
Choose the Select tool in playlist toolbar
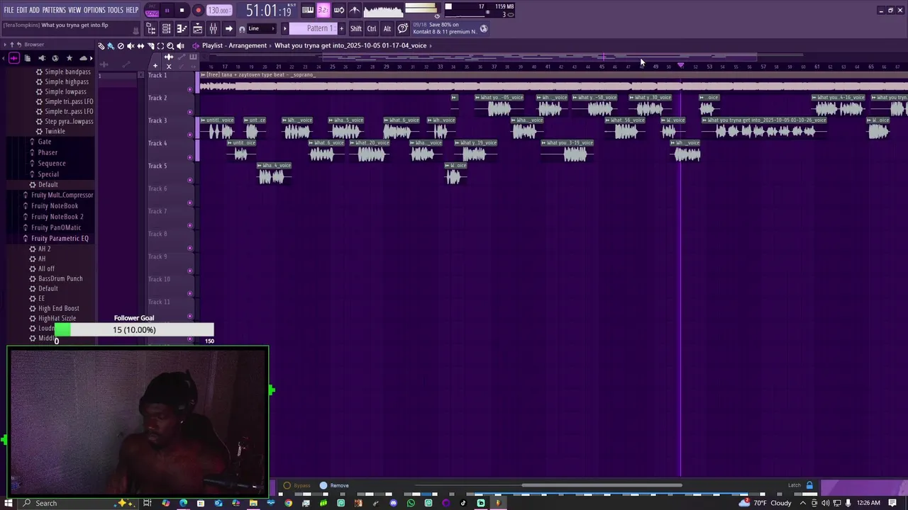160,46
